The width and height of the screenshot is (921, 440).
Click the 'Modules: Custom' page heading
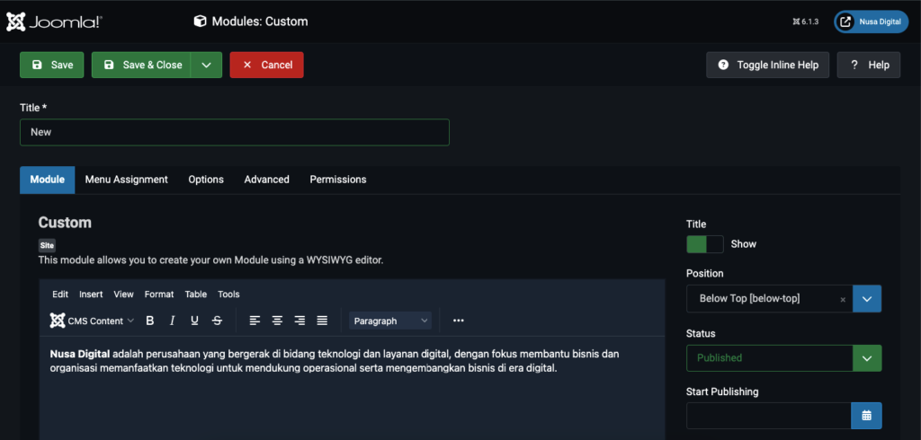[251, 22]
